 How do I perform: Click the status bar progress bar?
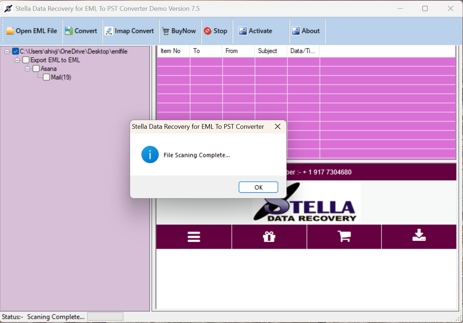(x=105, y=317)
